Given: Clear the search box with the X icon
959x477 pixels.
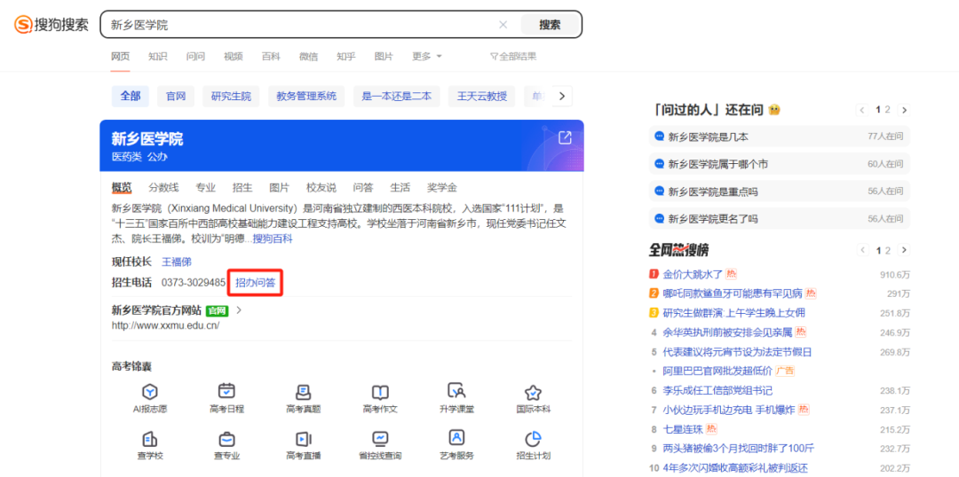Looking at the screenshot, I should click(503, 25).
